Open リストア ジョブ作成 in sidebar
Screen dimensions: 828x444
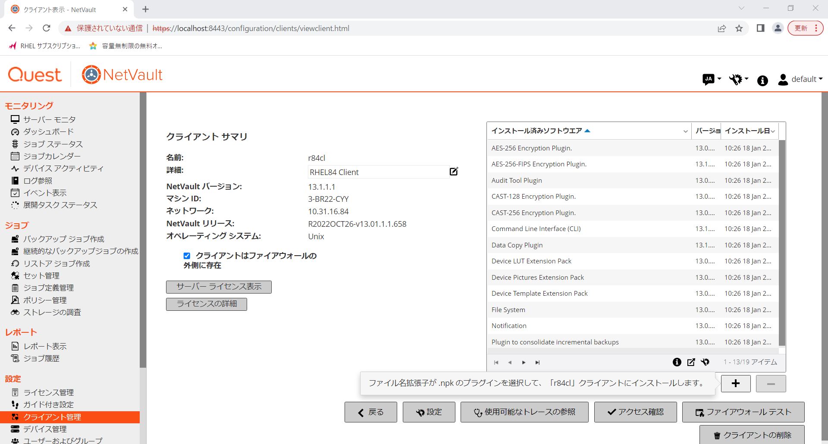pyautogui.click(x=56, y=263)
